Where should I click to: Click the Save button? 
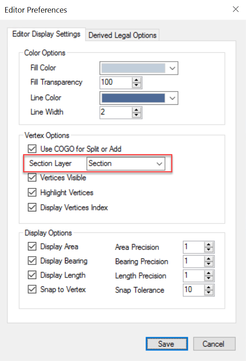point(166,344)
